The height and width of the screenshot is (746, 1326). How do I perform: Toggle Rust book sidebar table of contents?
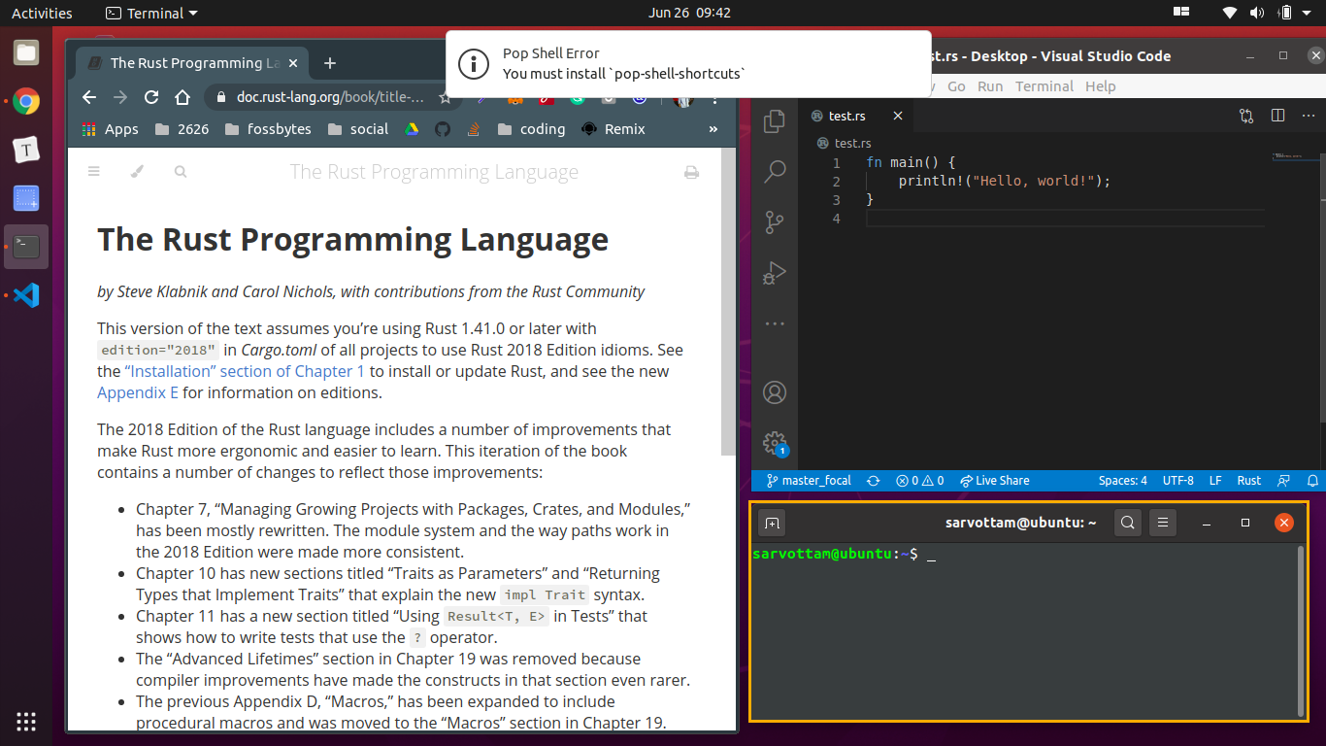tap(94, 172)
